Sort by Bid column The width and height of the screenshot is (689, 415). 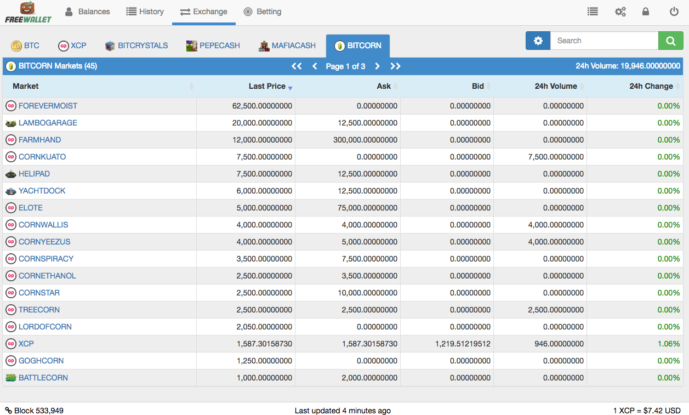click(x=447, y=86)
